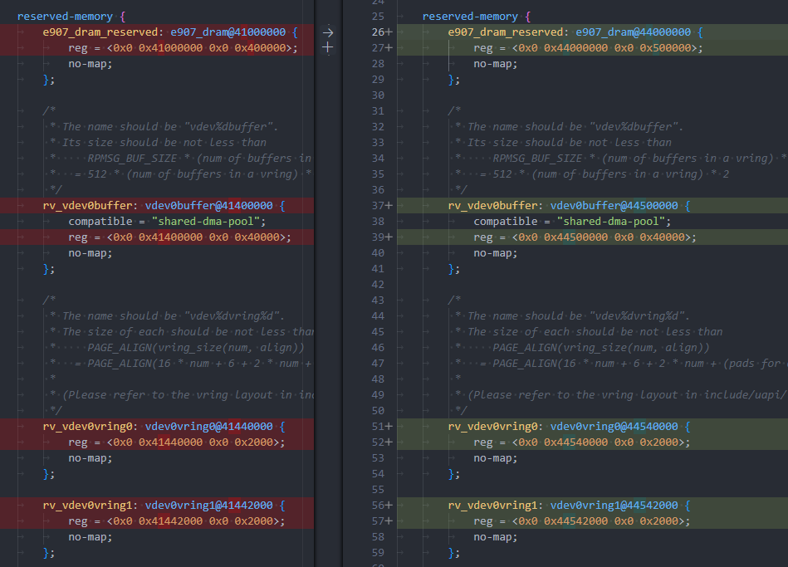
Task: Click line number 56 in the gutter
Action: click(x=379, y=506)
